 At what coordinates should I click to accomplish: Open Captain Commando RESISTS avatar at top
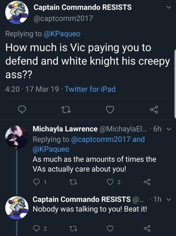pyautogui.click(x=17, y=13)
